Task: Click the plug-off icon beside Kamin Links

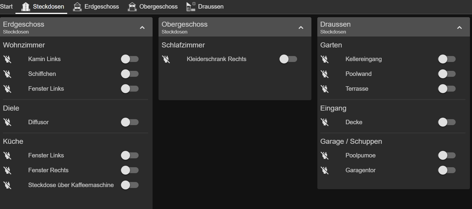Action: pyautogui.click(x=7, y=59)
